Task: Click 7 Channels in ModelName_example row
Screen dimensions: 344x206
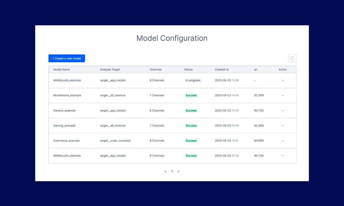Action: tap(157, 95)
